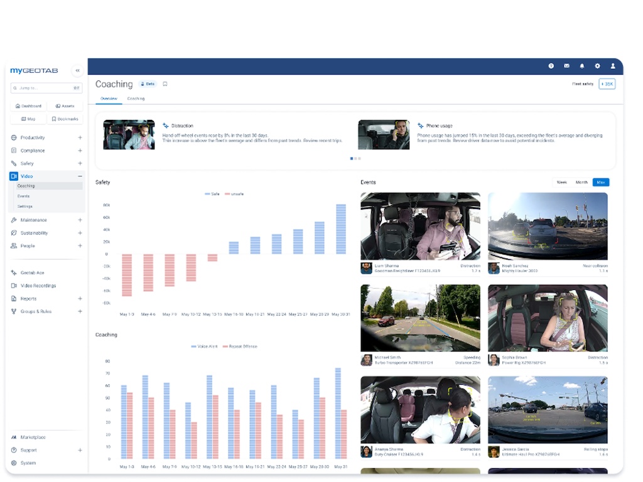The image size is (643, 482).
Task: Expand the Maintenance menu section
Action: pyautogui.click(x=80, y=220)
